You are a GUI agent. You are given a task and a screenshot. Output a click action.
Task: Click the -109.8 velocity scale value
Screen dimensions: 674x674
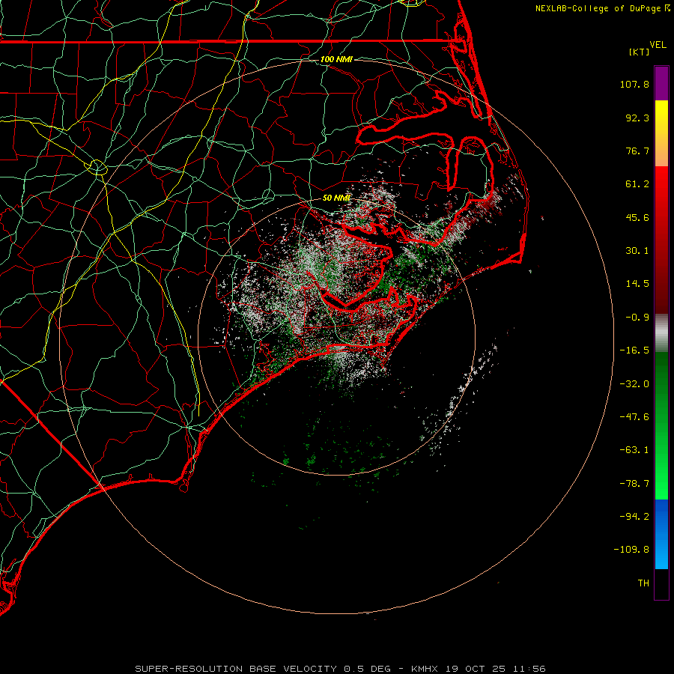click(x=631, y=550)
